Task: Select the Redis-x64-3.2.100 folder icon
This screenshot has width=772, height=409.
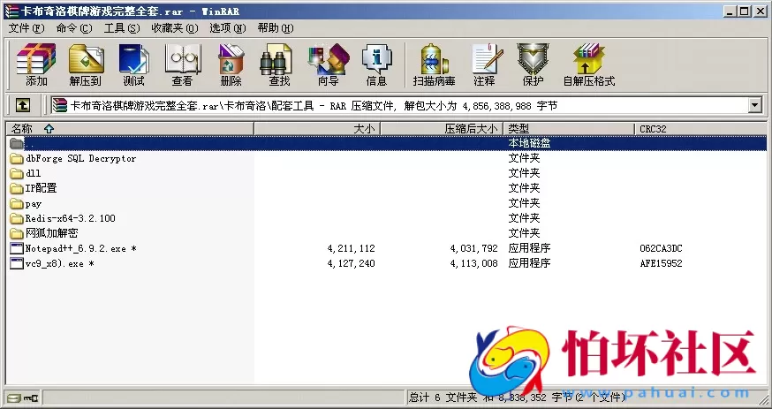Action: click(17, 218)
